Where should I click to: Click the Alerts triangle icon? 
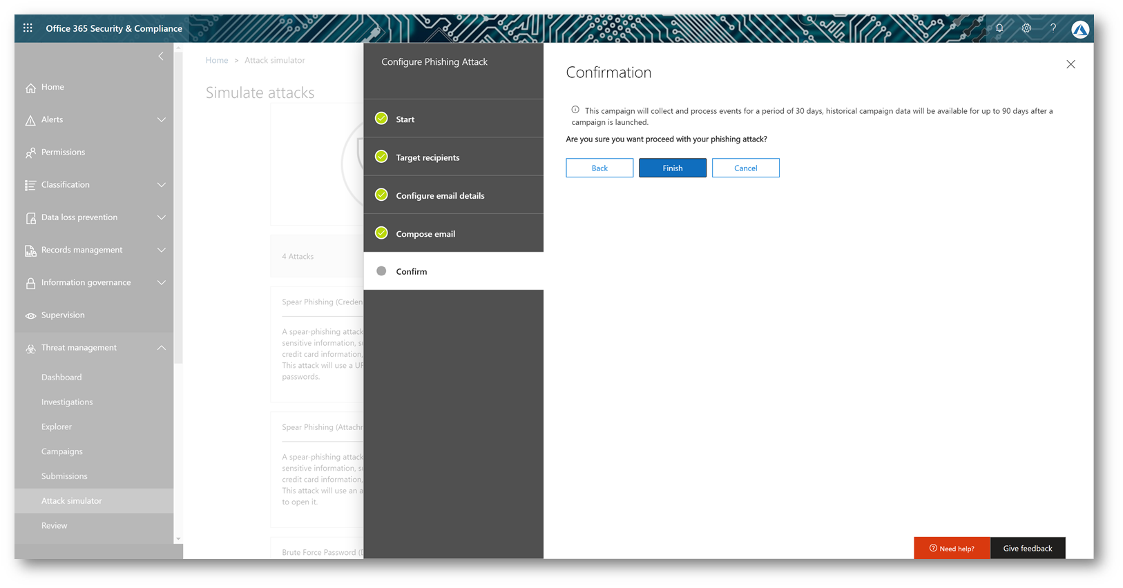30,120
